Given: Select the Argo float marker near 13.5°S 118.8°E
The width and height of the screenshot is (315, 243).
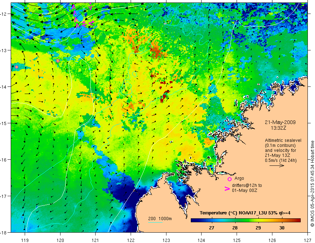Looking at the screenshot, I should 17,67.
